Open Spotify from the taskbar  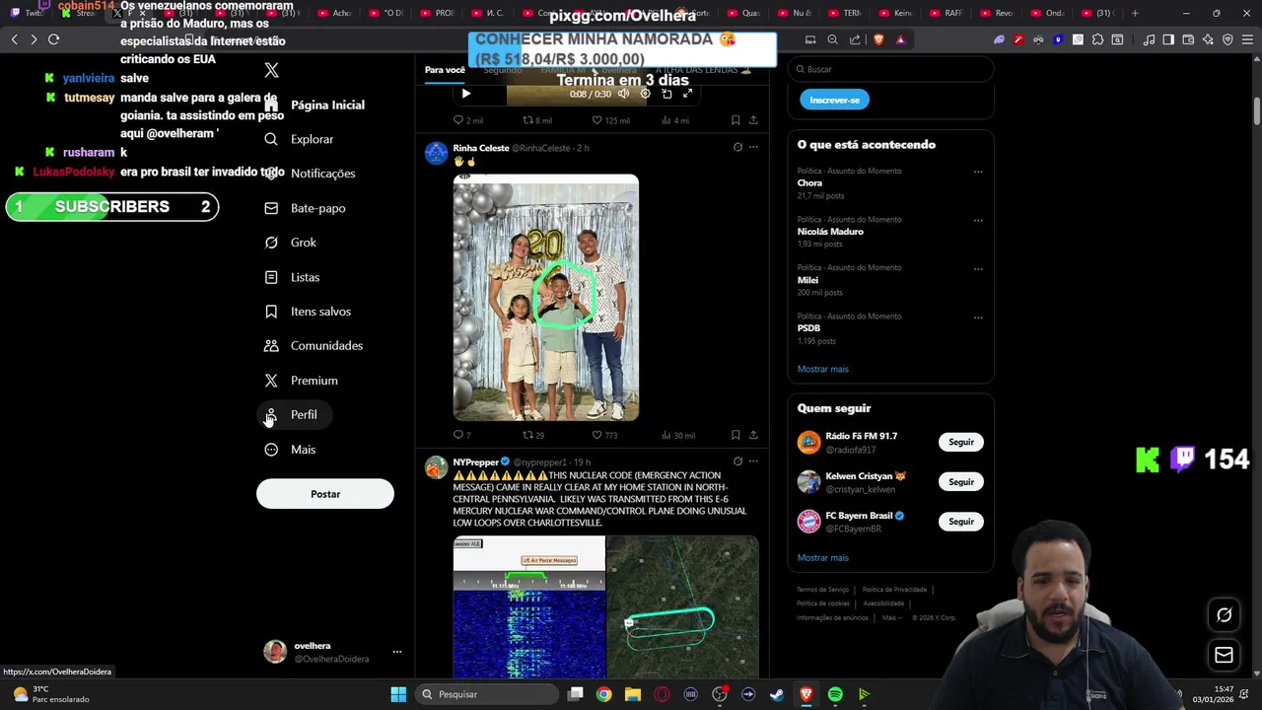(x=835, y=694)
